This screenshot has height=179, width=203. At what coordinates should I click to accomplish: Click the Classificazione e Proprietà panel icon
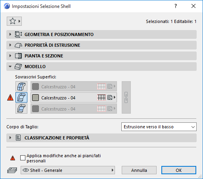click(18, 138)
